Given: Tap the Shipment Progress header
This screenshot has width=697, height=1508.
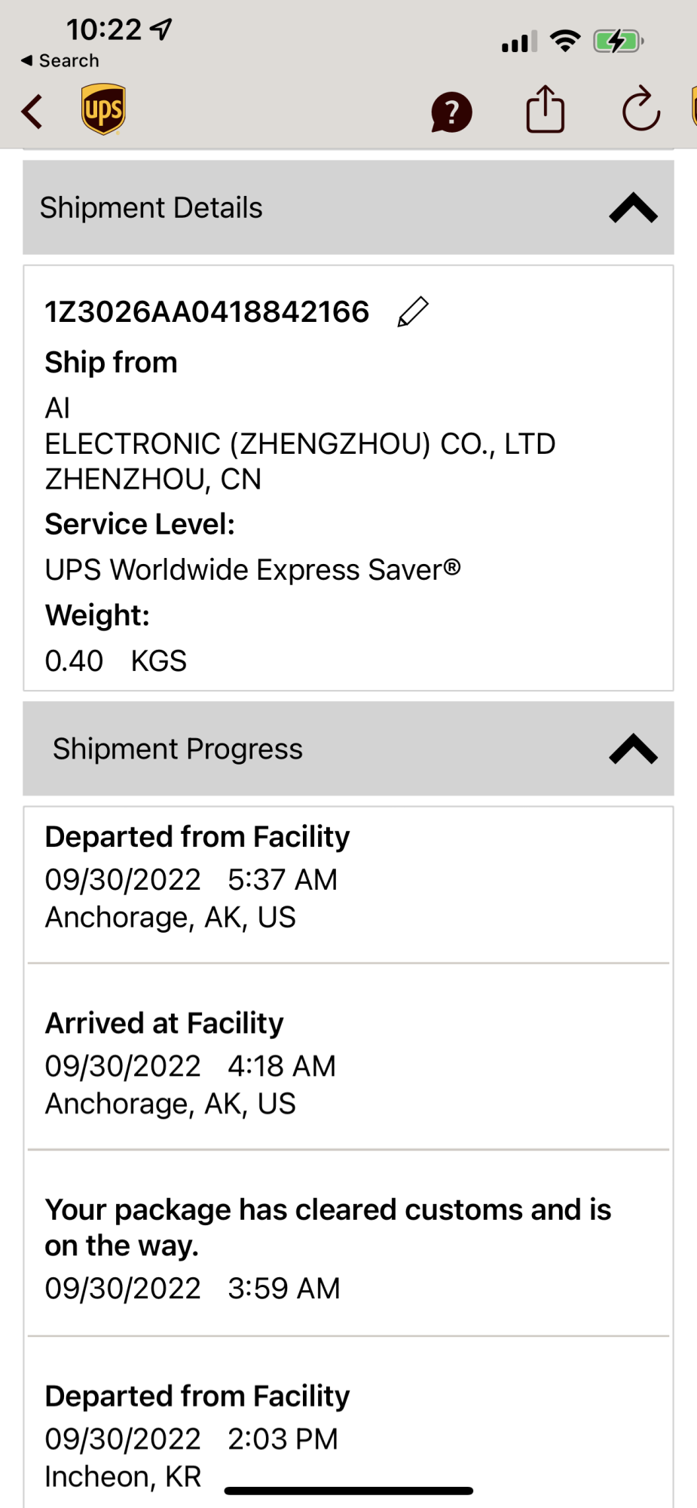Looking at the screenshot, I should point(178,749).
